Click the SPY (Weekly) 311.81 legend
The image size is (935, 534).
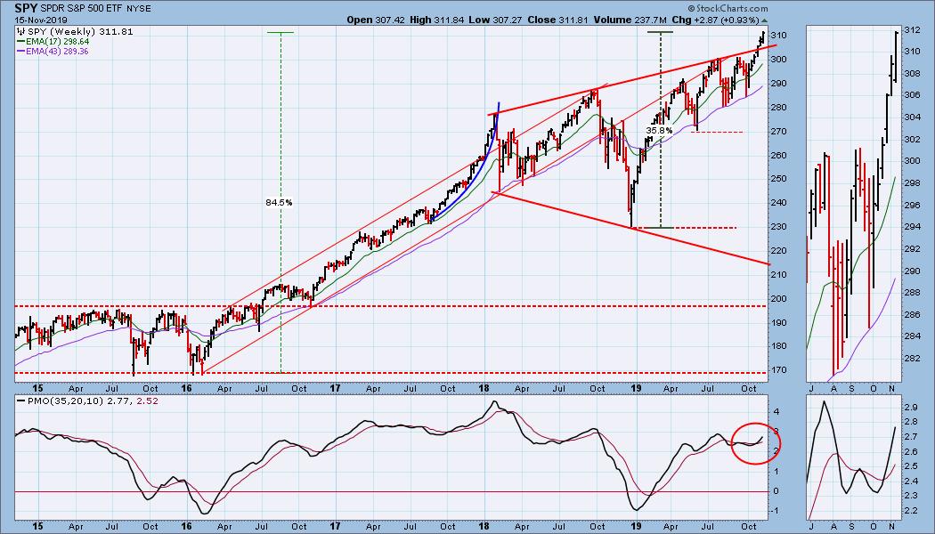tap(75, 32)
